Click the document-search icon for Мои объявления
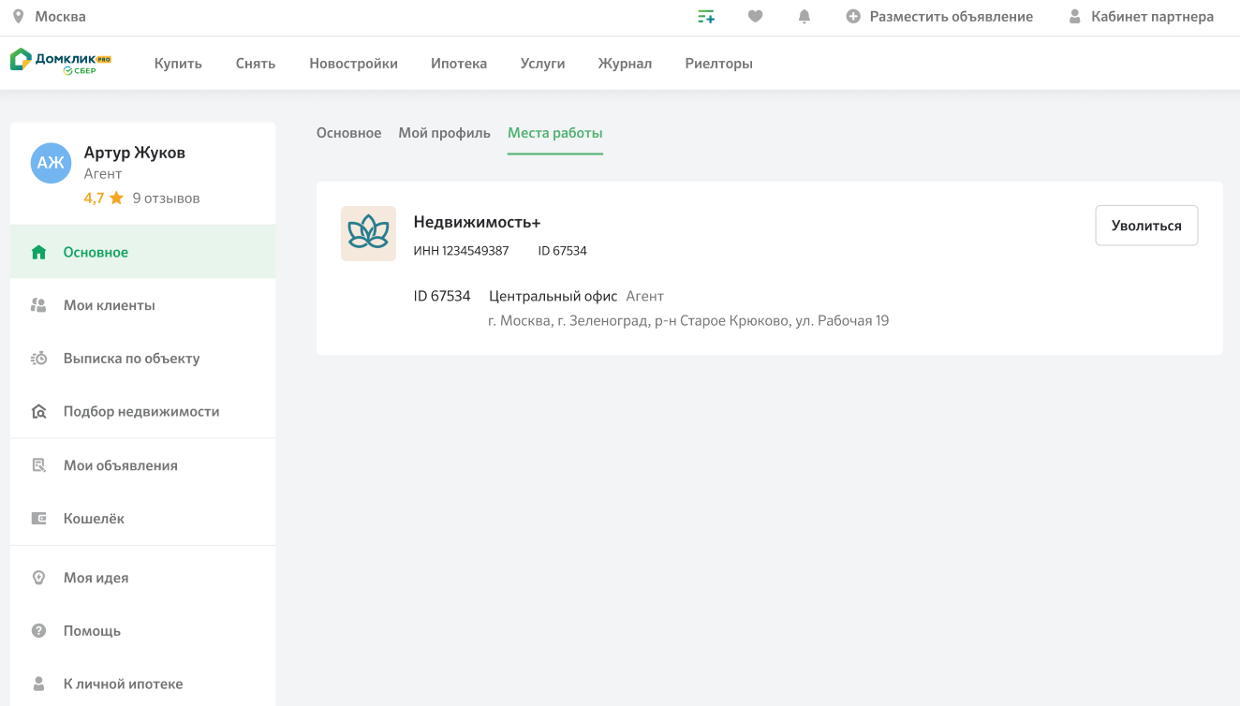The height and width of the screenshot is (706, 1240). (x=38, y=465)
